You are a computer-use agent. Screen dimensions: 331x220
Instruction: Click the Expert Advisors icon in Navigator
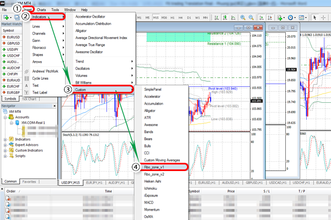point(11,145)
